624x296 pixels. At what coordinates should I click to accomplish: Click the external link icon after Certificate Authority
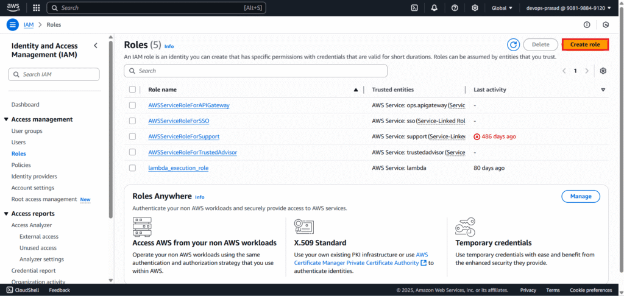(x=424, y=263)
